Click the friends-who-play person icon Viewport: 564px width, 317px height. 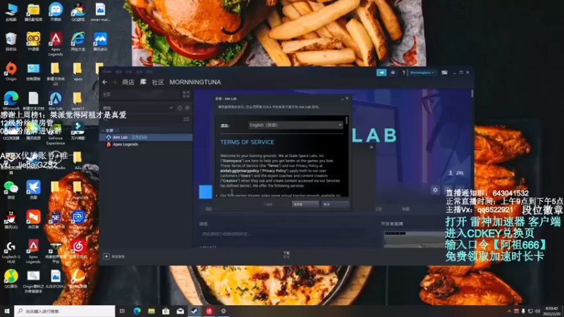click(450, 173)
